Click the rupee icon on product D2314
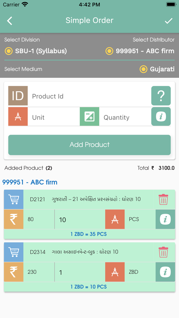The height and width of the screenshot is (318, 179). (x=14, y=272)
